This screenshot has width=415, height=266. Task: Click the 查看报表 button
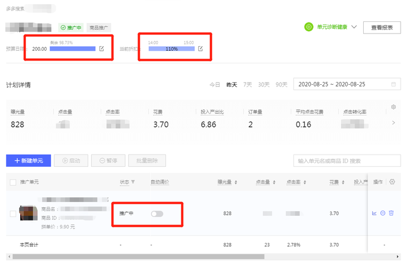click(x=382, y=27)
